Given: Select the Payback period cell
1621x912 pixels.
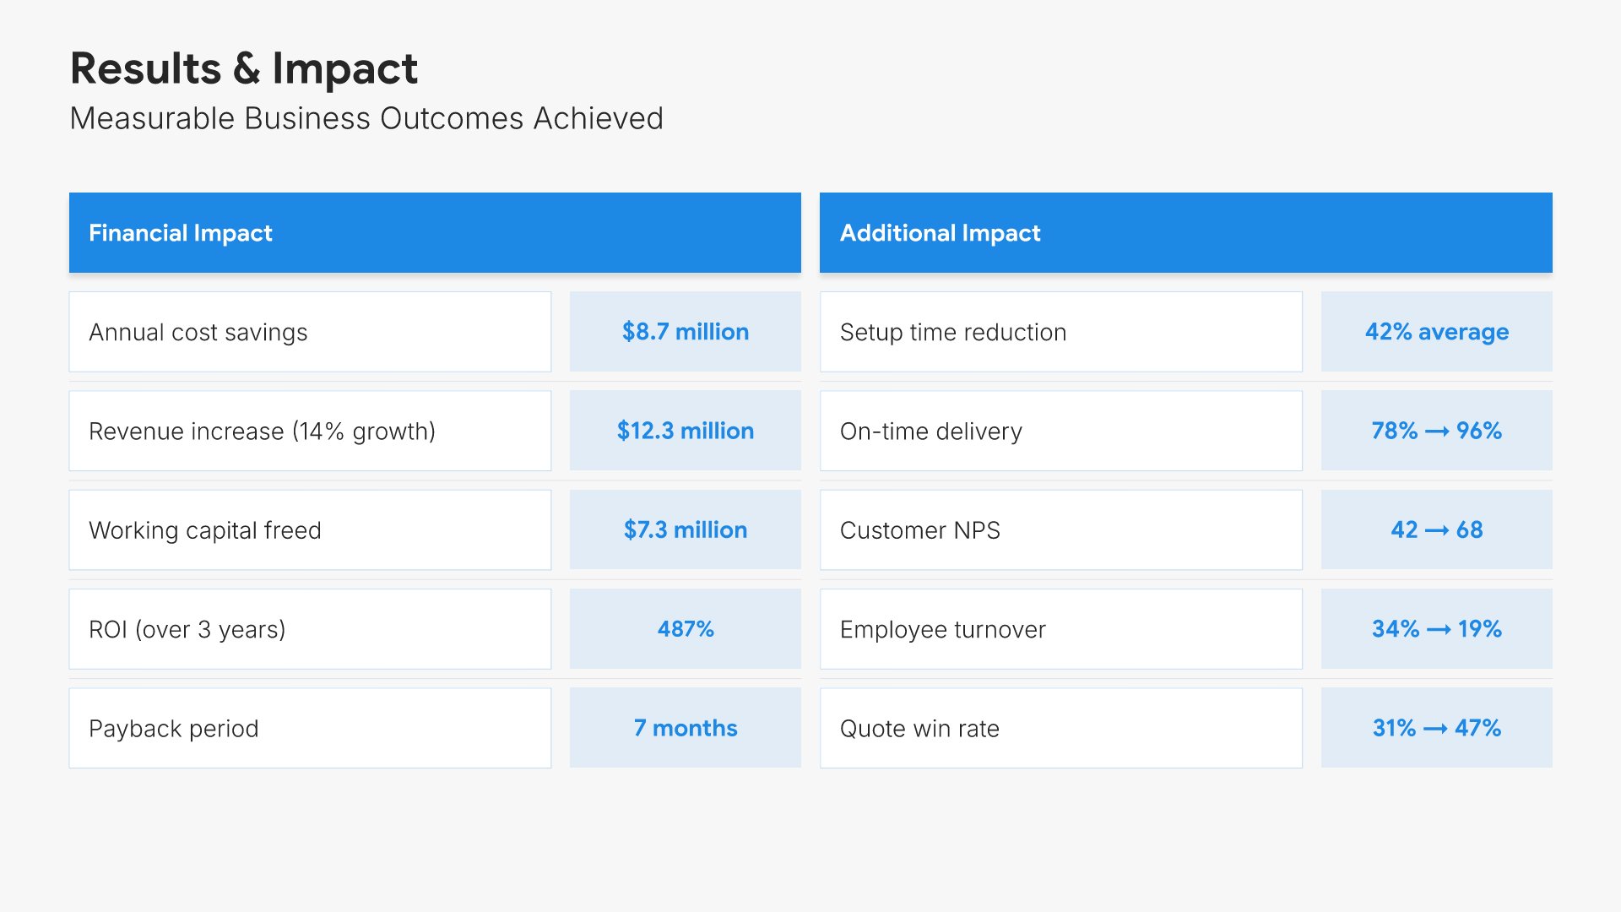Looking at the screenshot, I should point(310,728).
